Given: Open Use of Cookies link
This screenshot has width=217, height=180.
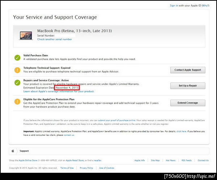Looking at the screenshot, I should [x=107, y=168].
